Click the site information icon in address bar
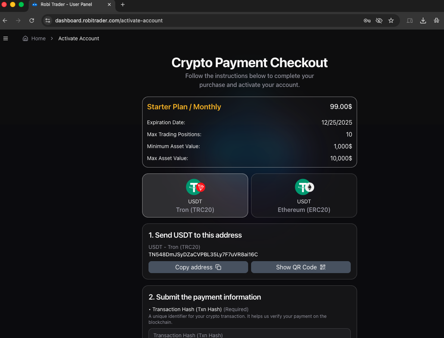 point(48,21)
